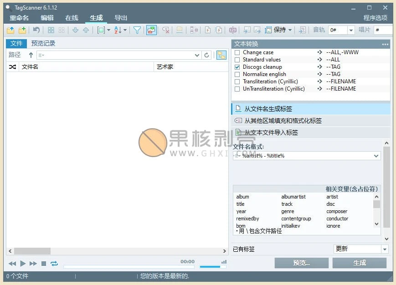Click the volume level icon
The width and height of the screenshot is (396, 285).
click(224, 262)
